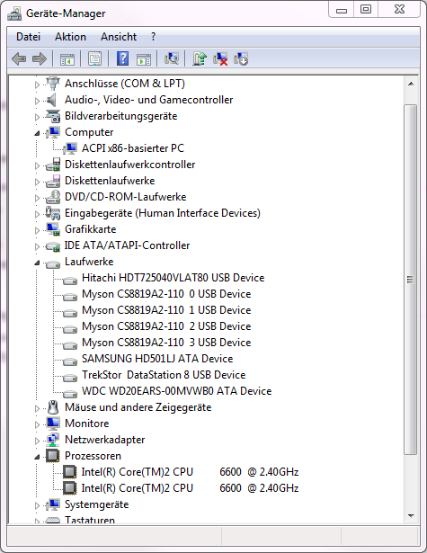Maximize the Geräte-Manager window
The width and height of the screenshot is (427, 553).
(x=366, y=10)
